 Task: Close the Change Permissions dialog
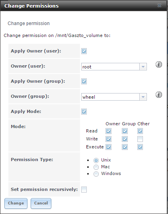(x=159, y=6)
